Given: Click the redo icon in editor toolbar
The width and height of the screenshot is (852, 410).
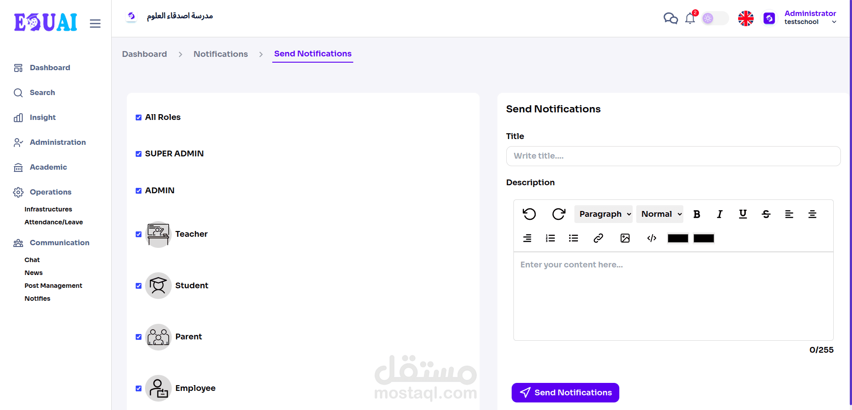Looking at the screenshot, I should pos(558,214).
